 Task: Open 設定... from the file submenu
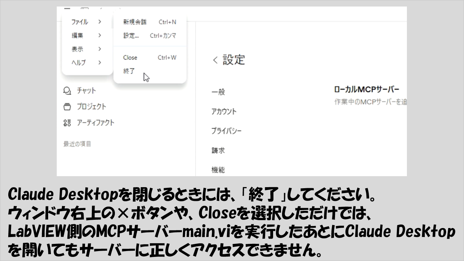(131, 36)
